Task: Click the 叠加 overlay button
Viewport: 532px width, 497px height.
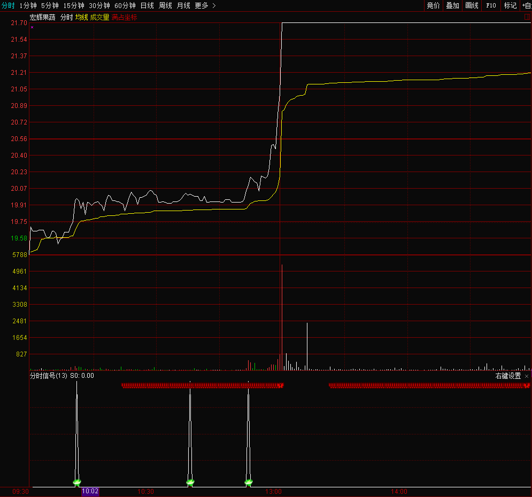Action: point(453,5)
